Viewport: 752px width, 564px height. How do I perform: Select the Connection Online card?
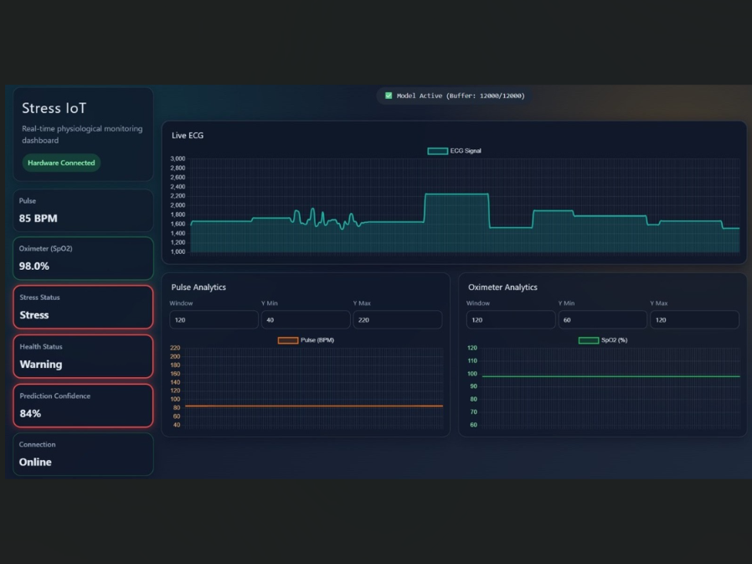[x=83, y=454]
